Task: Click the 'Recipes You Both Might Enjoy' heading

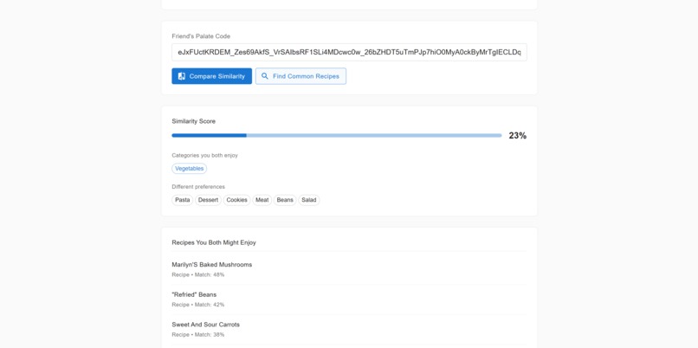Action: click(214, 242)
